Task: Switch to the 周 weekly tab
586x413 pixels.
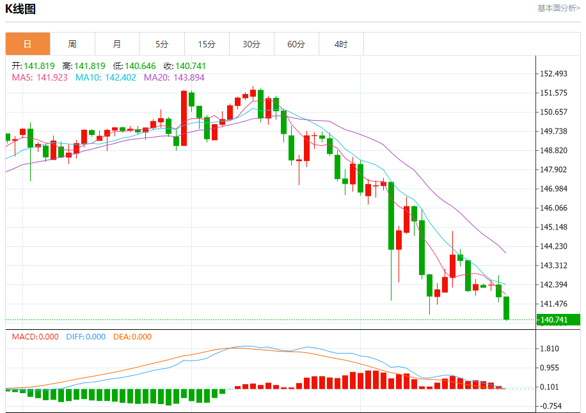Action: pyautogui.click(x=72, y=44)
